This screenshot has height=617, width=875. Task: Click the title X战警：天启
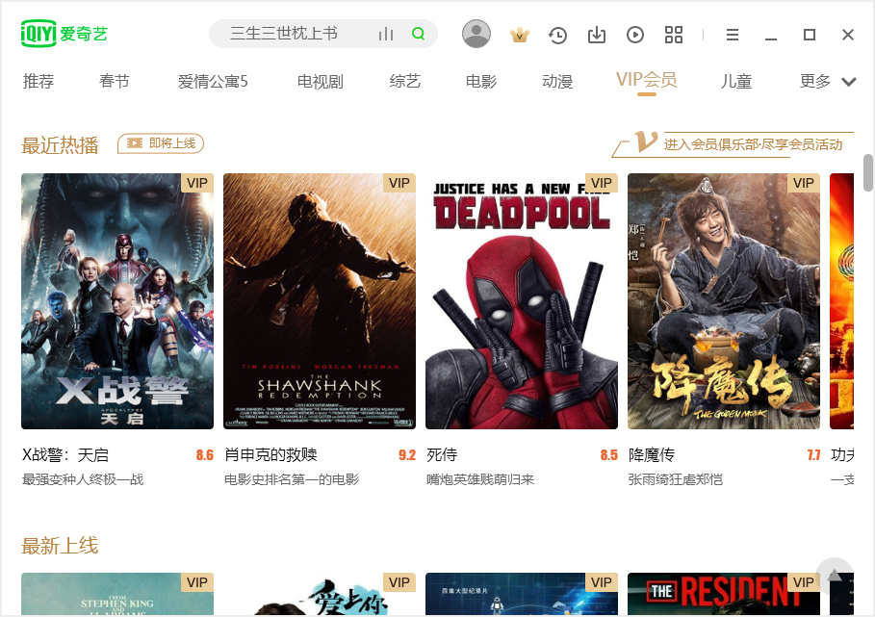click(x=65, y=455)
